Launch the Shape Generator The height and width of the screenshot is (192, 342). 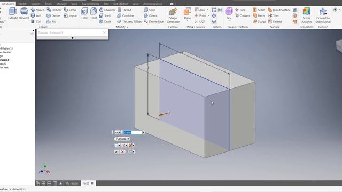(x=173, y=15)
